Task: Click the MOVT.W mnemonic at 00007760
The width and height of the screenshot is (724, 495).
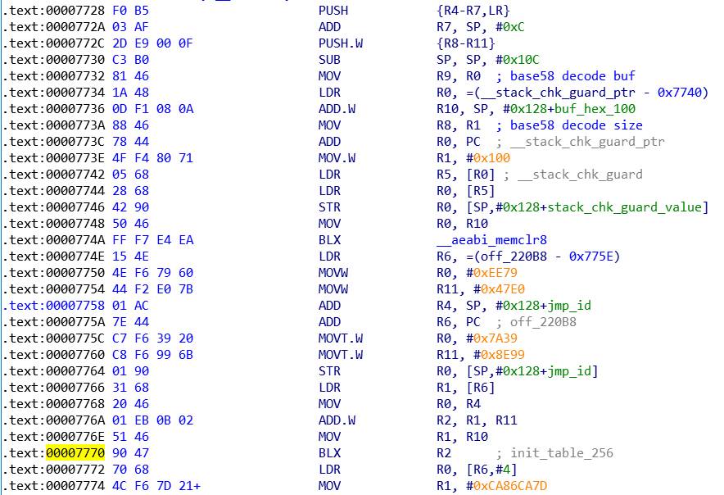Action: coord(341,355)
